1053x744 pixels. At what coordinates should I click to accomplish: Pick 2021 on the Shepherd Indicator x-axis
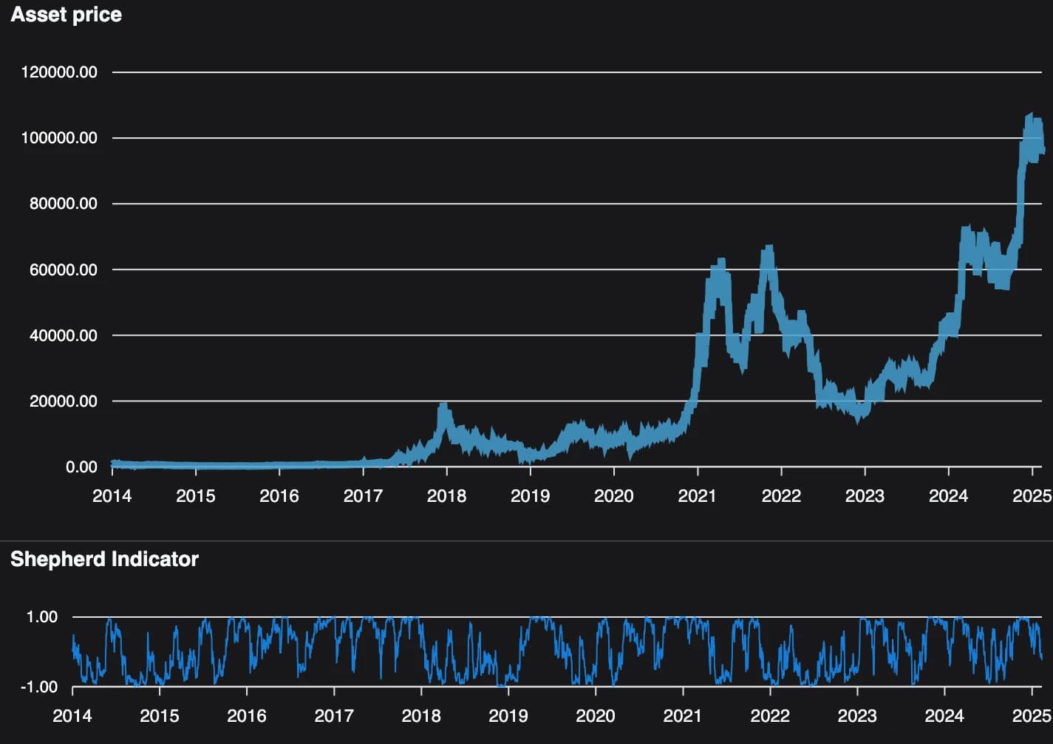tap(683, 716)
